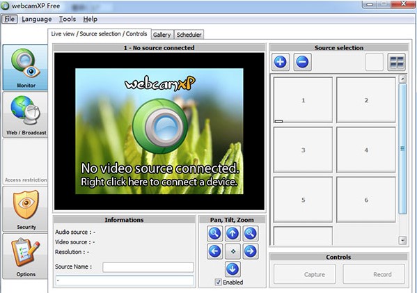
Task: Click the 'Video source : -' text
Action: (75, 242)
